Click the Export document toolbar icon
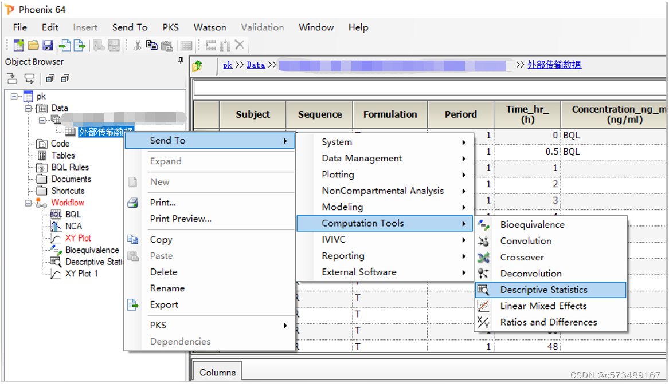669x384 pixels. [80, 45]
